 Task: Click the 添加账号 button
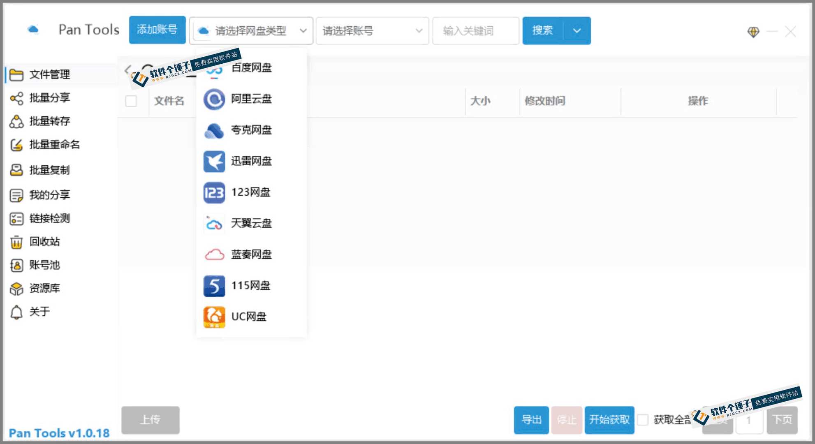tap(157, 30)
